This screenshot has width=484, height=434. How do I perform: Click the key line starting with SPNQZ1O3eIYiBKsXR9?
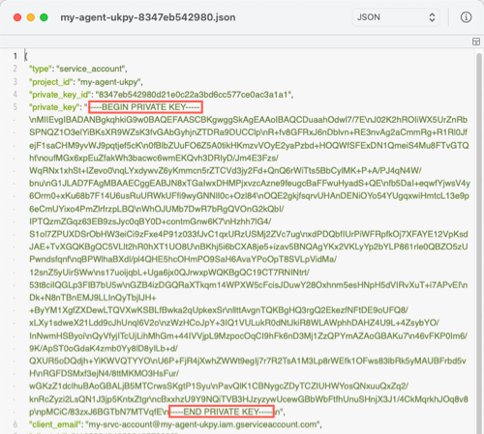[x=248, y=132]
